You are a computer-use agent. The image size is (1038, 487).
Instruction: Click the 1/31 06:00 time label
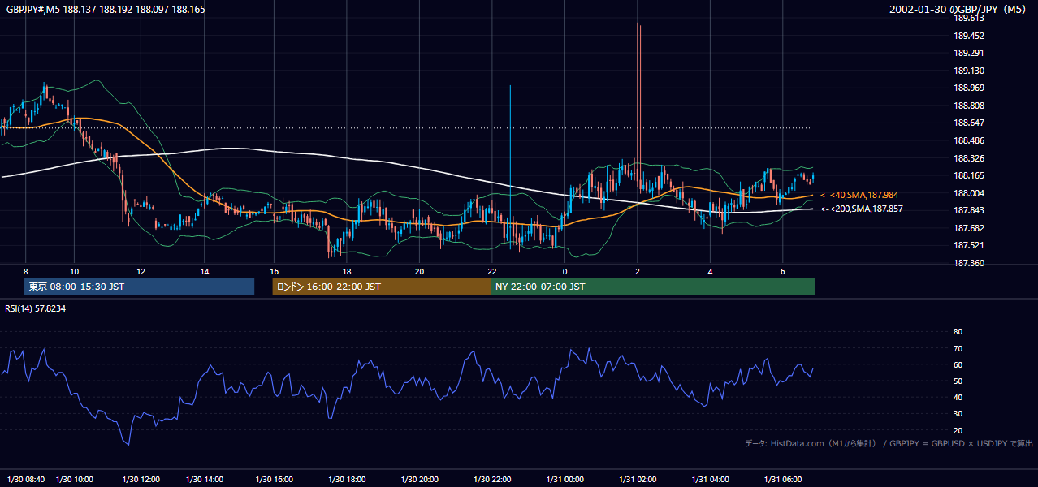[782, 480]
